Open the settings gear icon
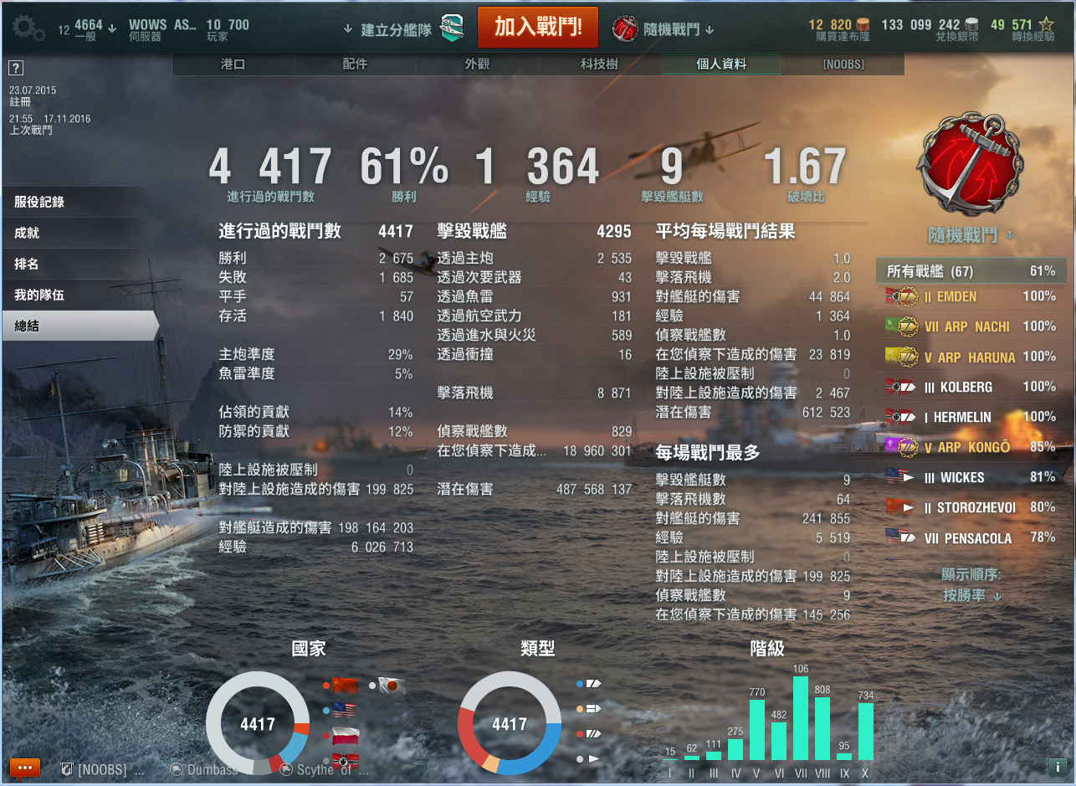 (x=28, y=29)
